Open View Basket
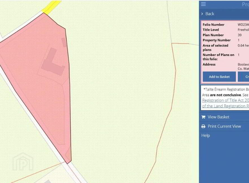Image resolution: width=249 pixels, height=183 pixels. pyautogui.click(x=218, y=117)
